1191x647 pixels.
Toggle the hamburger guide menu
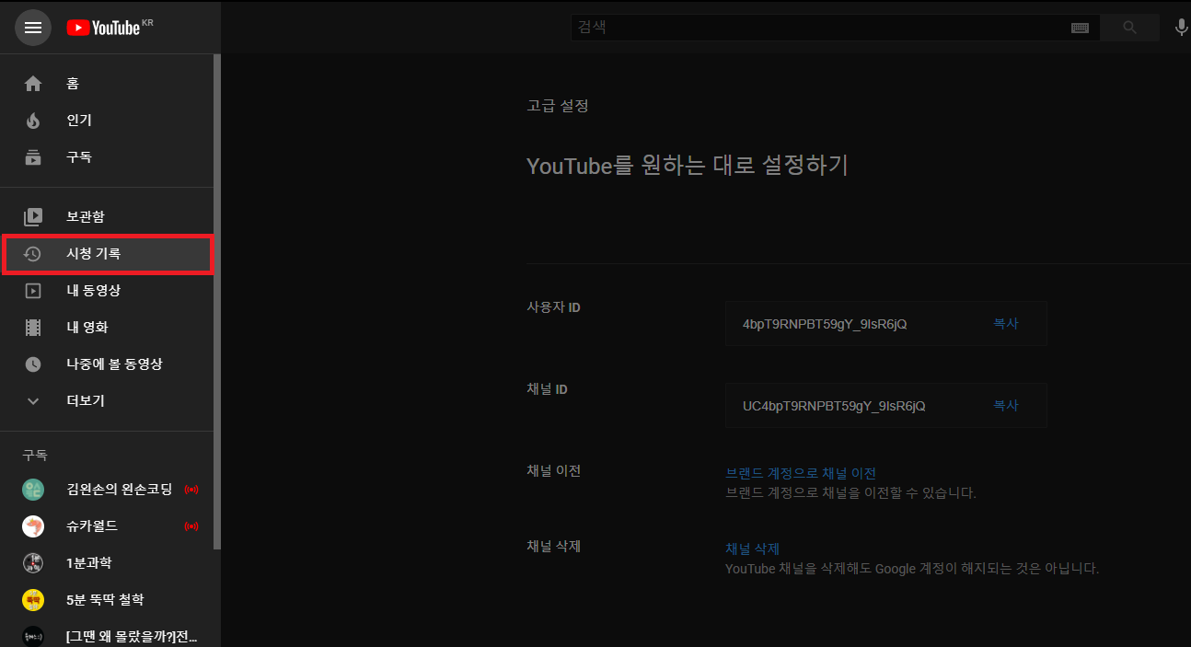click(x=33, y=28)
